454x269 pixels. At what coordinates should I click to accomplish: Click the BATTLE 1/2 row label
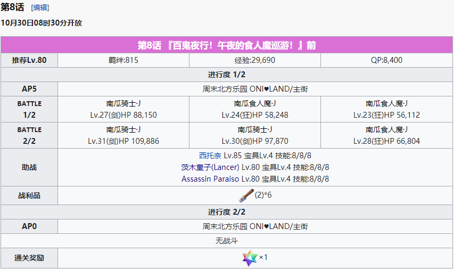pos(29,109)
